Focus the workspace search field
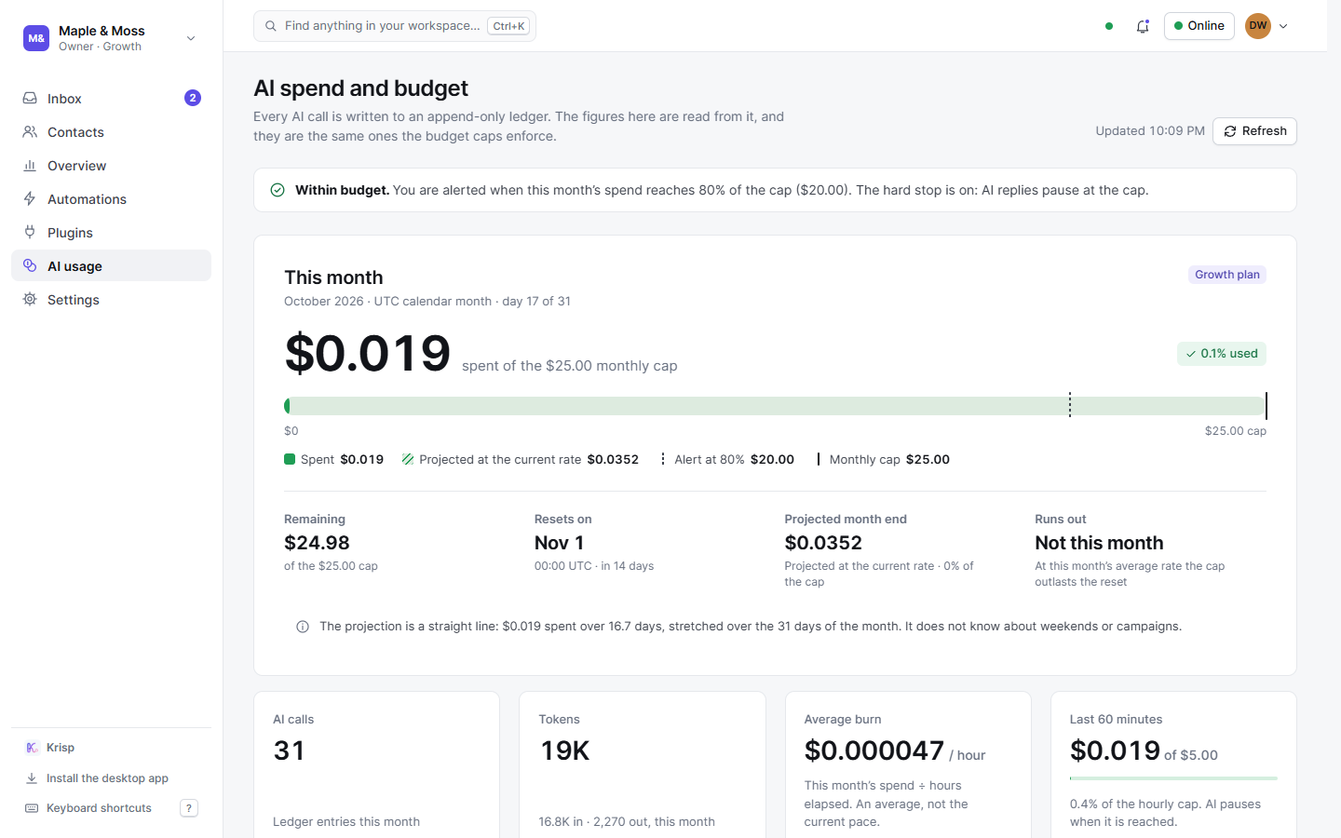This screenshot has height=838, width=1341. (395, 26)
